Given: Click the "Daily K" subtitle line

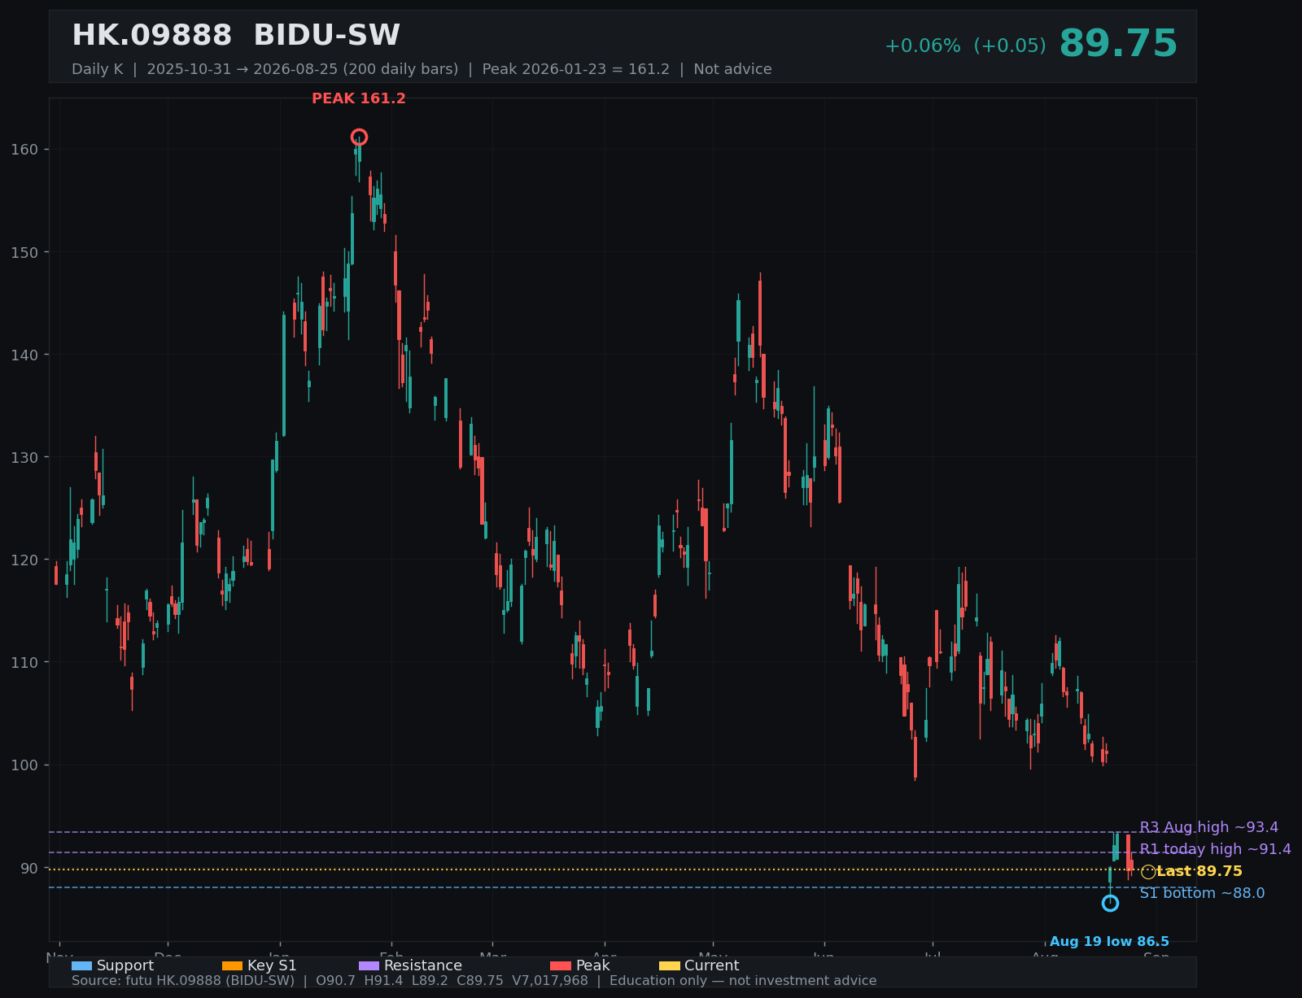Looking at the screenshot, I should click(422, 69).
